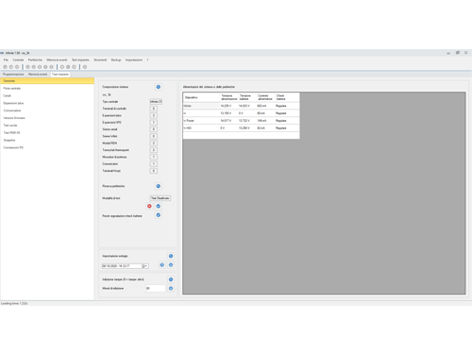Screen dimensions: 472x354
Task: Click the Comunicatori value box
Action: click(x=154, y=164)
